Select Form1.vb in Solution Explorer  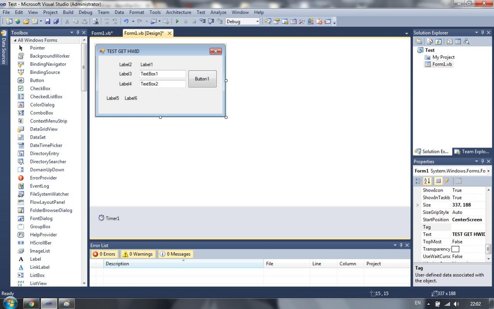438,64
